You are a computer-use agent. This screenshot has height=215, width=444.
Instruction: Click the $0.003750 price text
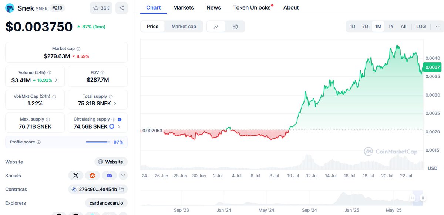click(x=39, y=27)
